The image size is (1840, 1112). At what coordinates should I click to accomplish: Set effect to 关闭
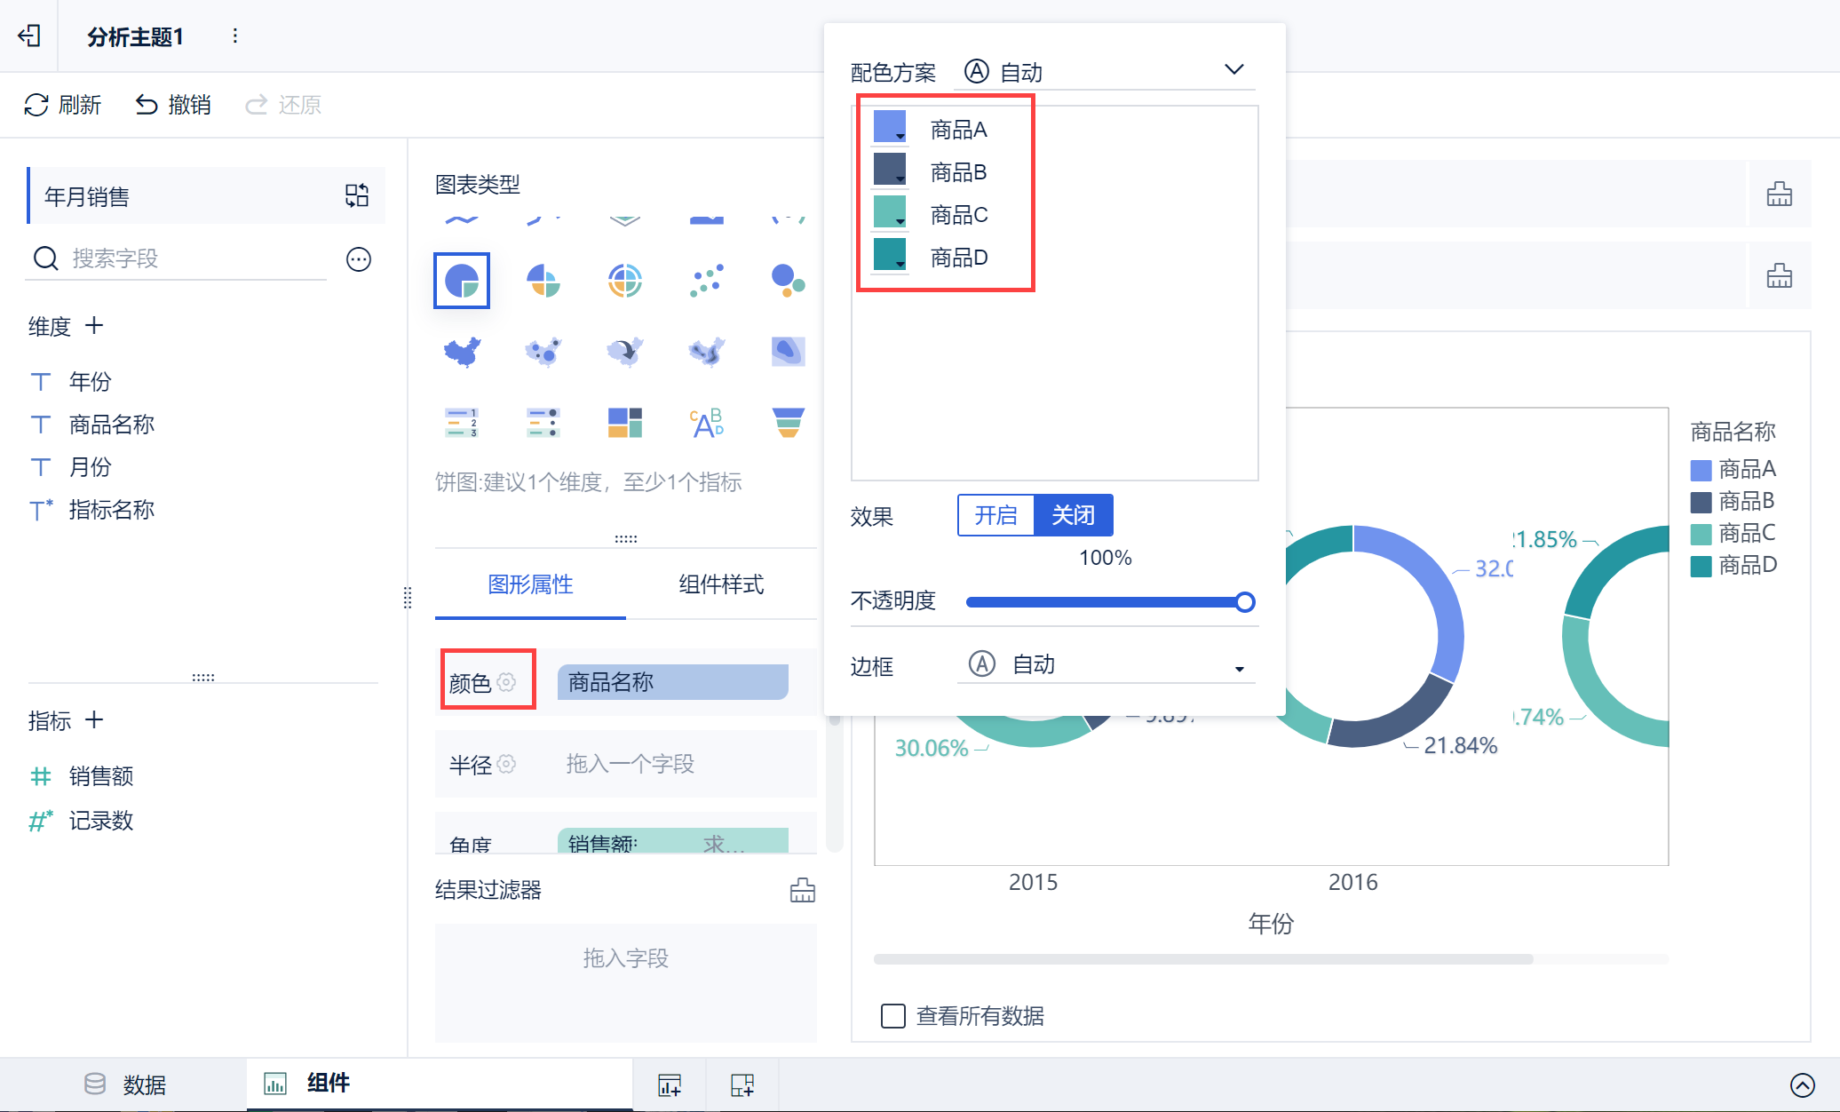tap(1073, 515)
